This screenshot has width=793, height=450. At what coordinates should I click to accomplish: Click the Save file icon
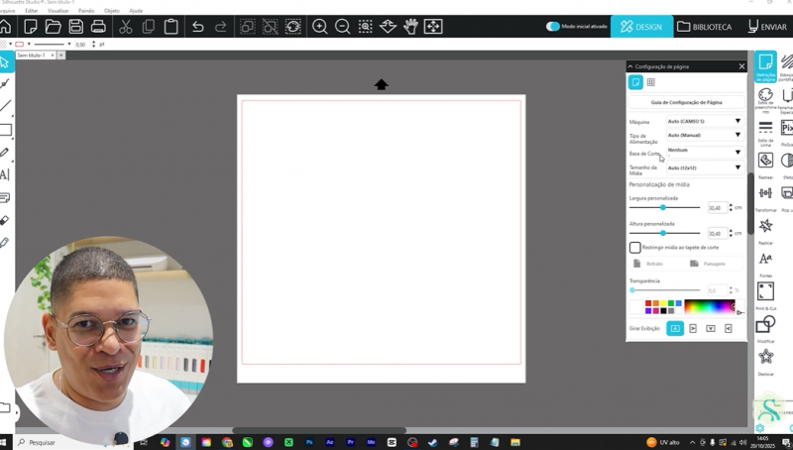tap(75, 27)
